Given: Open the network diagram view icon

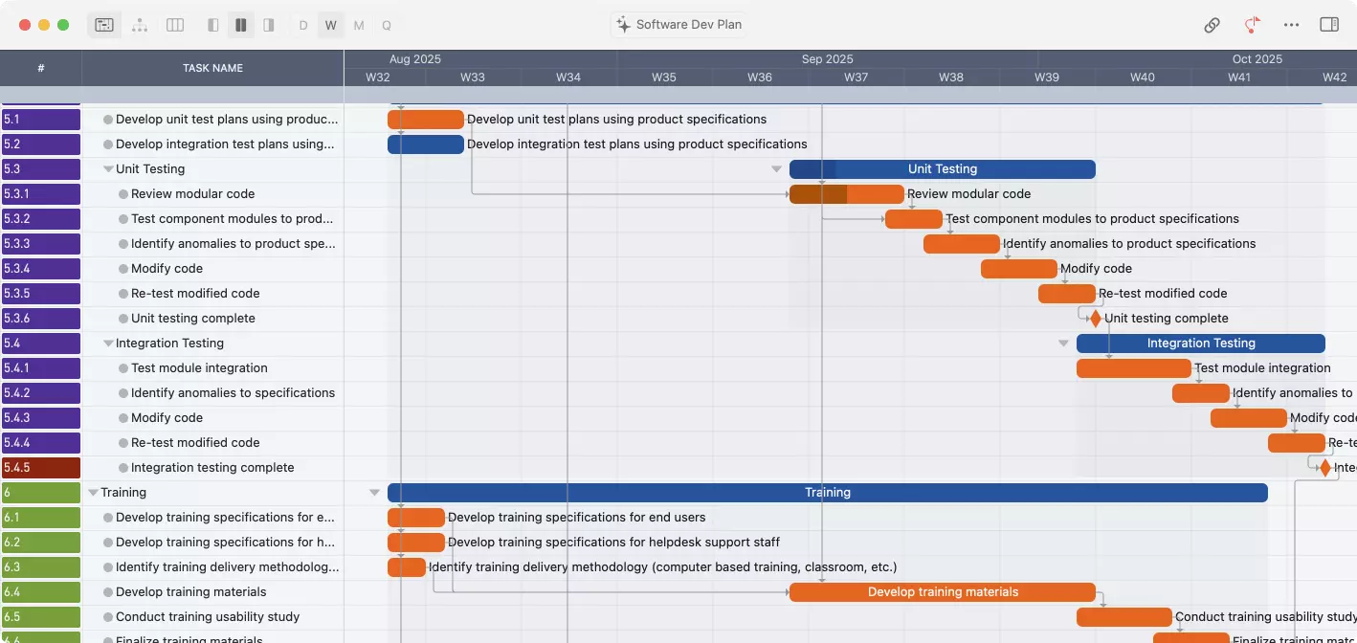Looking at the screenshot, I should [x=140, y=25].
